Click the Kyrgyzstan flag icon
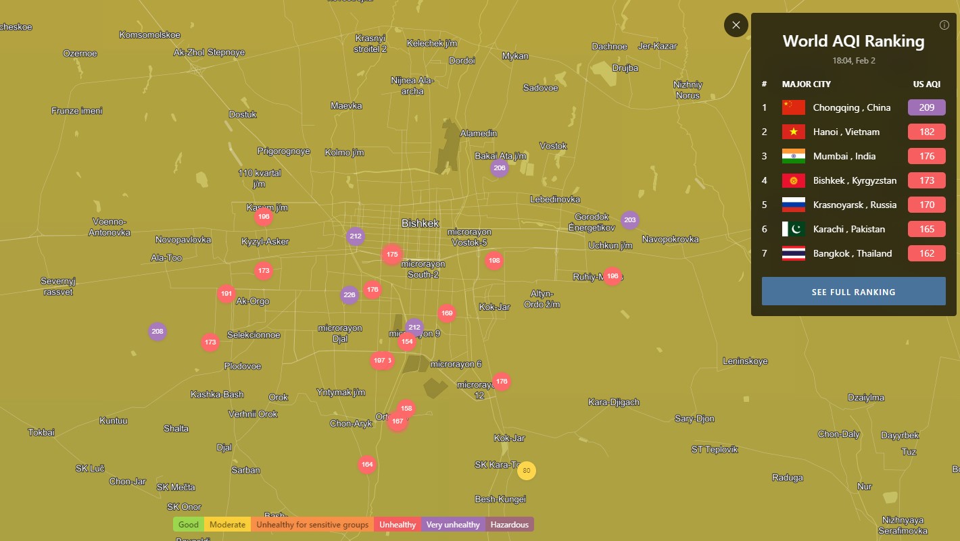Screen dimensions: 960x541 point(793,180)
